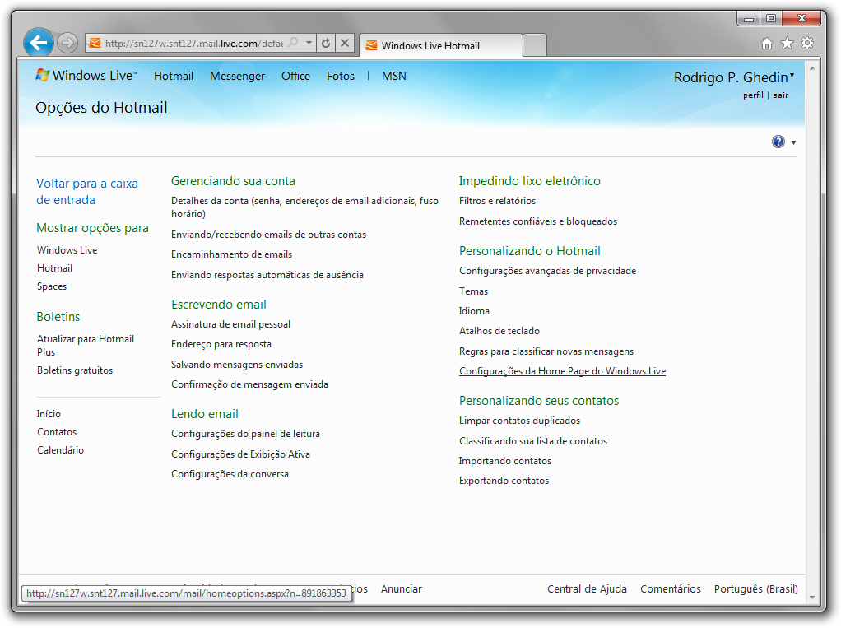Click the Windows Live flag logo
841x628 pixels.
[43, 75]
